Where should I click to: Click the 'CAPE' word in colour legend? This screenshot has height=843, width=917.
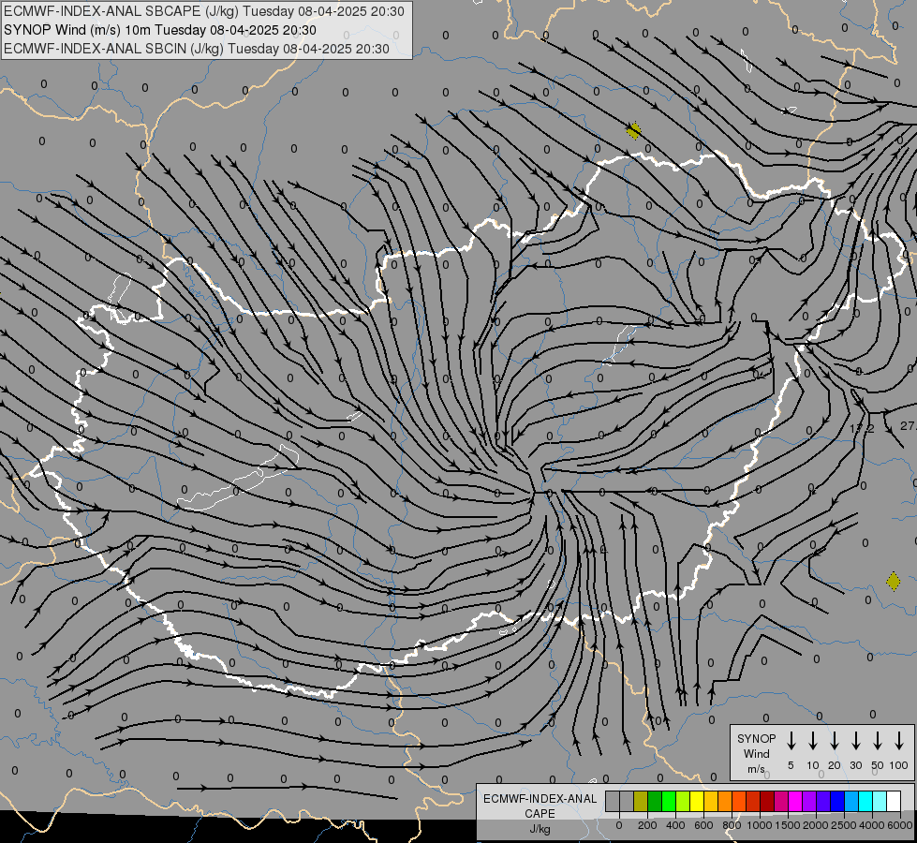(x=540, y=814)
